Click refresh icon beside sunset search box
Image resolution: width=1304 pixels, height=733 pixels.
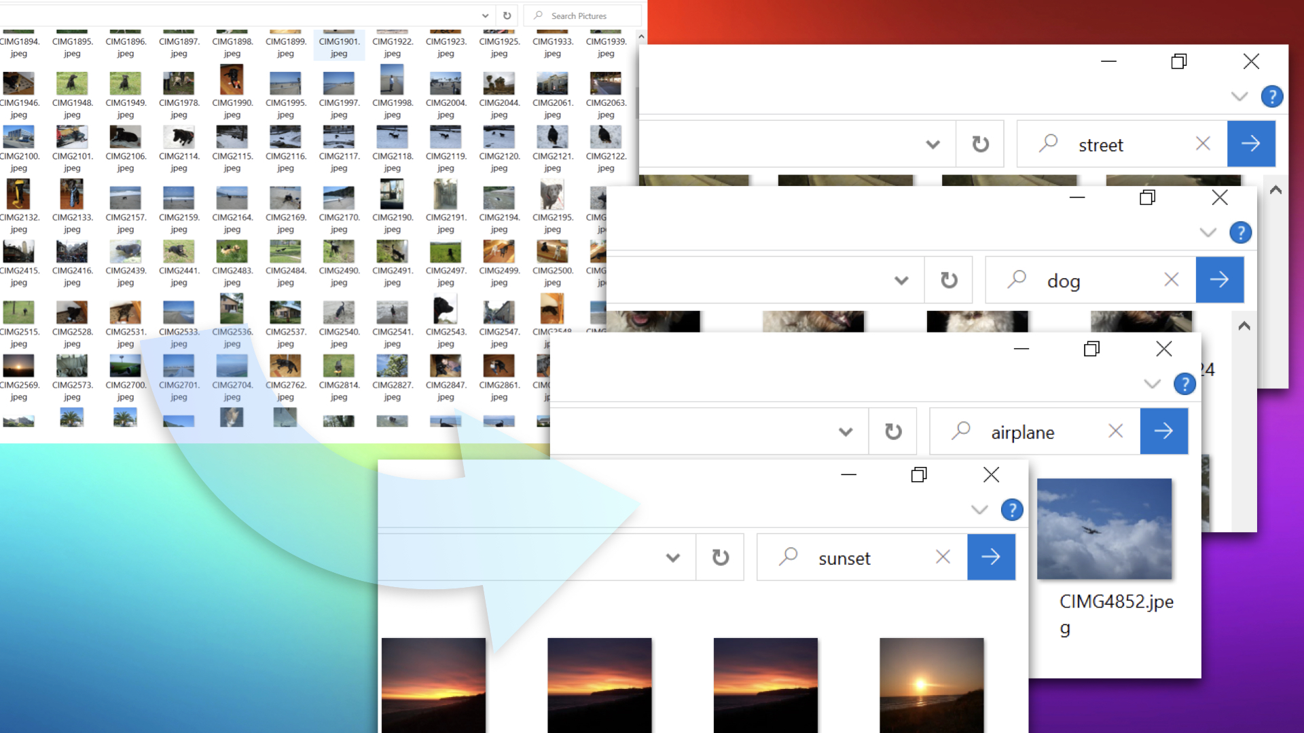720,557
